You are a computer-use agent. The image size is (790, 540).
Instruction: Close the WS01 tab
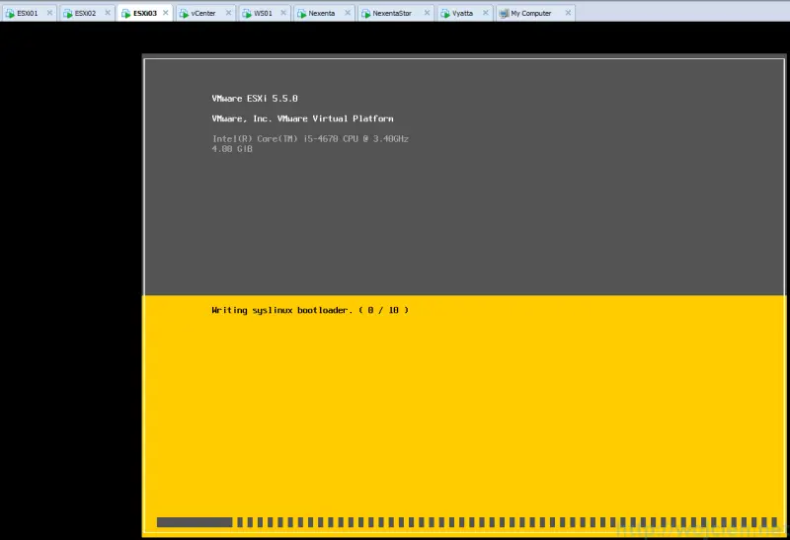[x=283, y=13]
